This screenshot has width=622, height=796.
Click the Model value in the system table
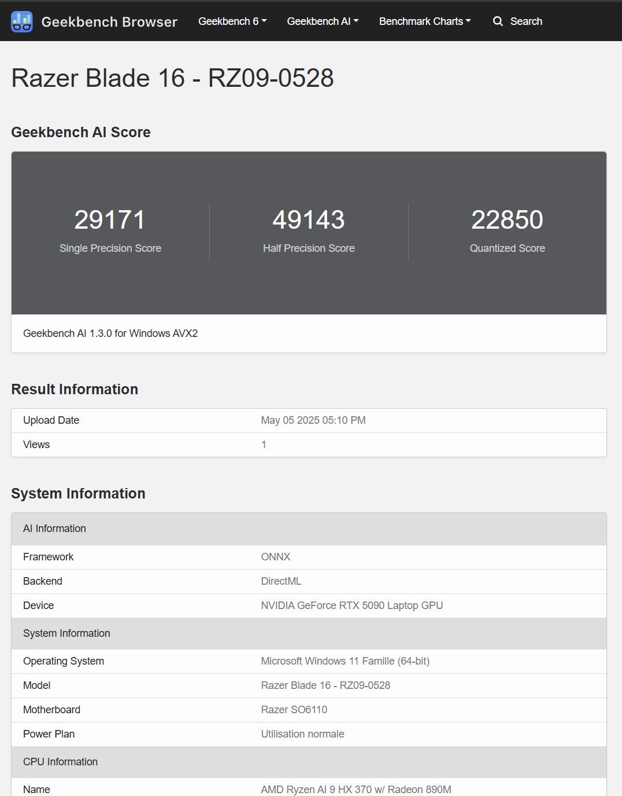pyautogui.click(x=325, y=685)
